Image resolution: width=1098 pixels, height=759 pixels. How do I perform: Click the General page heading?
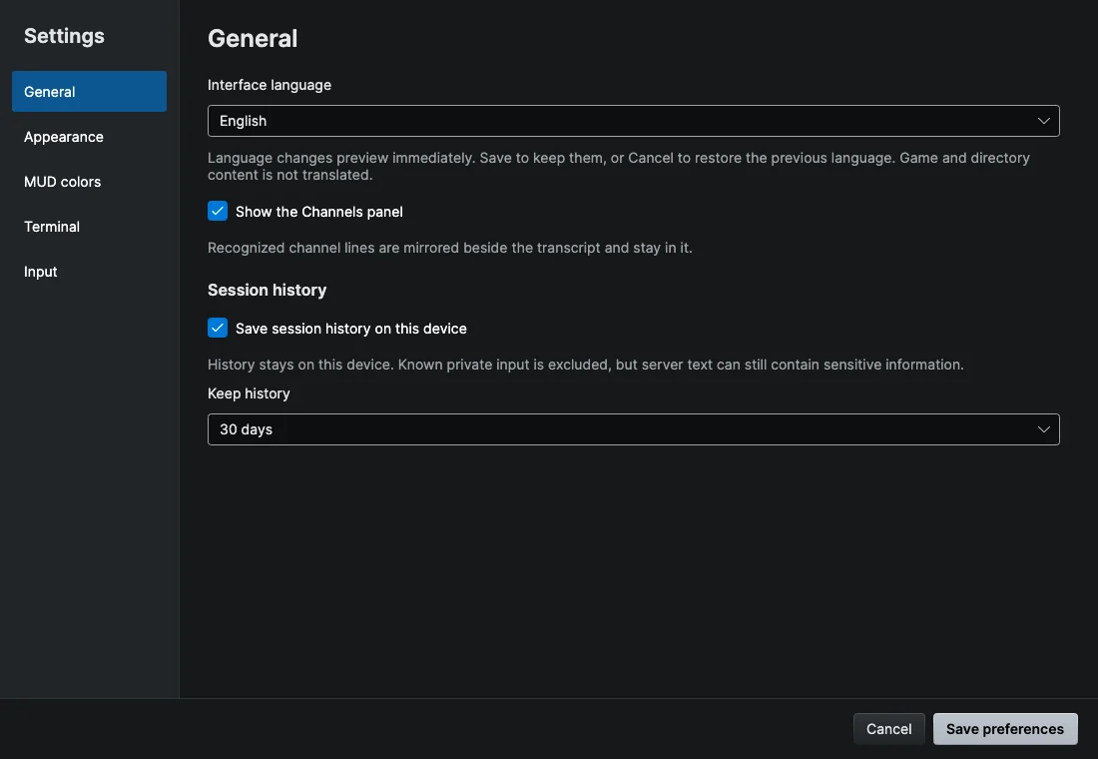[253, 39]
